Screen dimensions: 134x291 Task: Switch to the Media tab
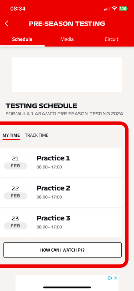pos(67,39)
